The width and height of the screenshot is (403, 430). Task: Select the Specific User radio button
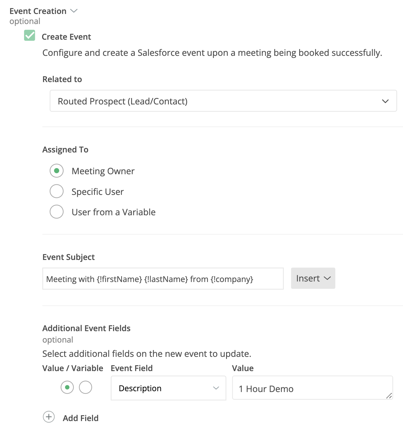coord(57,191)
